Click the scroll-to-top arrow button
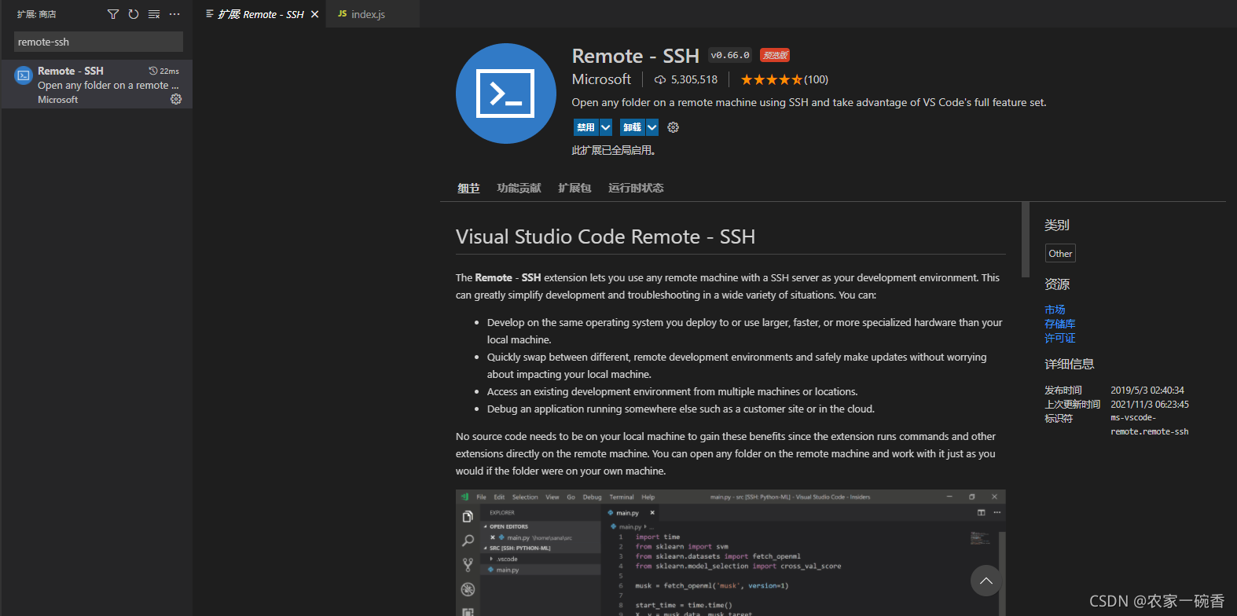Viewport: 1237px width, 616px height. 986,581
